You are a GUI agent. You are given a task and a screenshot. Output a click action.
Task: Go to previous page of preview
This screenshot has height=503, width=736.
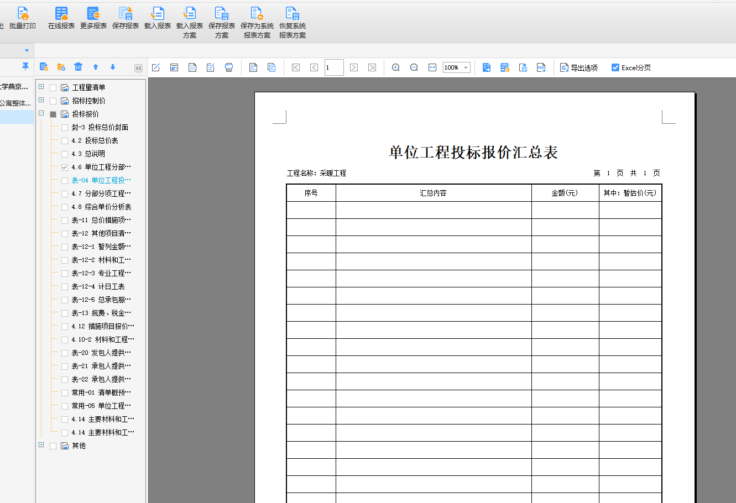pyautogui.click(x=314, y=67)
